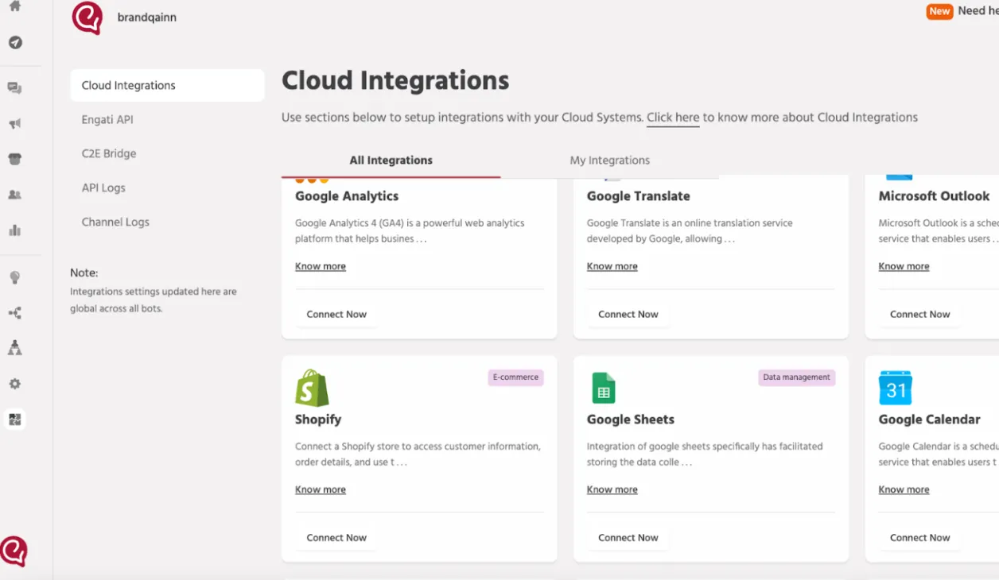
Task: Click Connect Now for Shopify
Action: [336, 538]
